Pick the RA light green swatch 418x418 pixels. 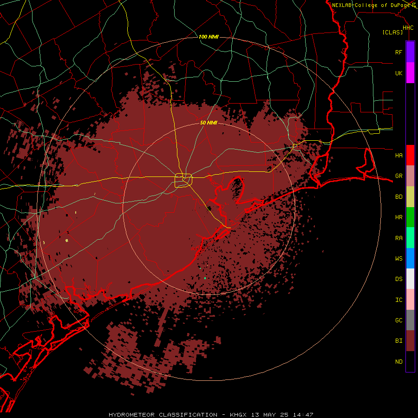tap(410, 238)
